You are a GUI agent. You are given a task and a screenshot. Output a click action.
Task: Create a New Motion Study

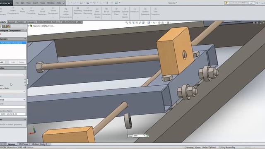click(x=97, y=13)
